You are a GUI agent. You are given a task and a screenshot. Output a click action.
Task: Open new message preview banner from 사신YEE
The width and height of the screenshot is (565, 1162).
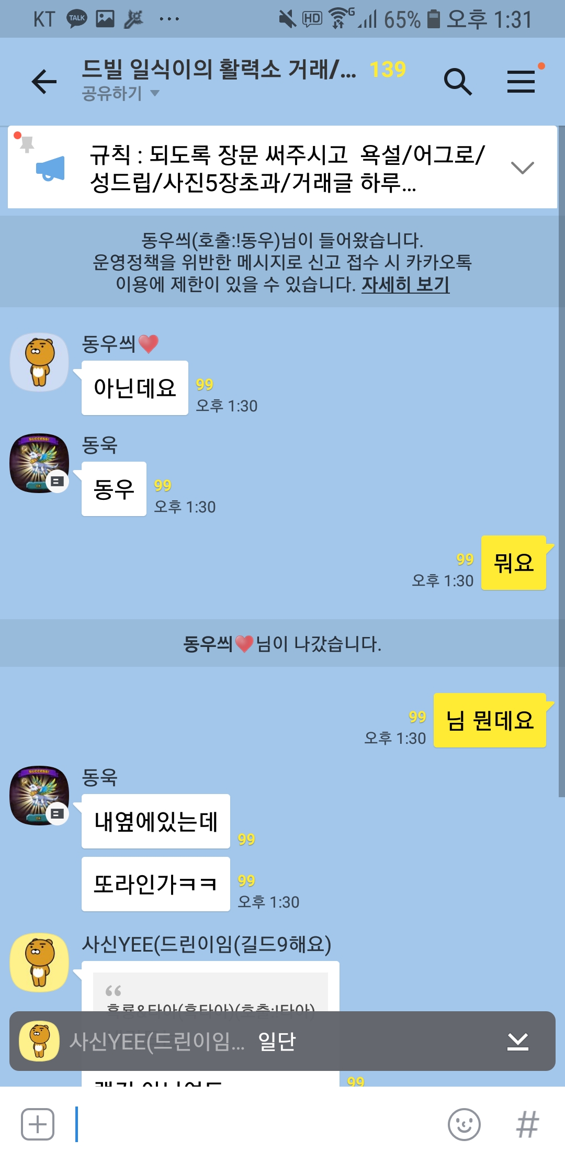[x=282, y=1041]
